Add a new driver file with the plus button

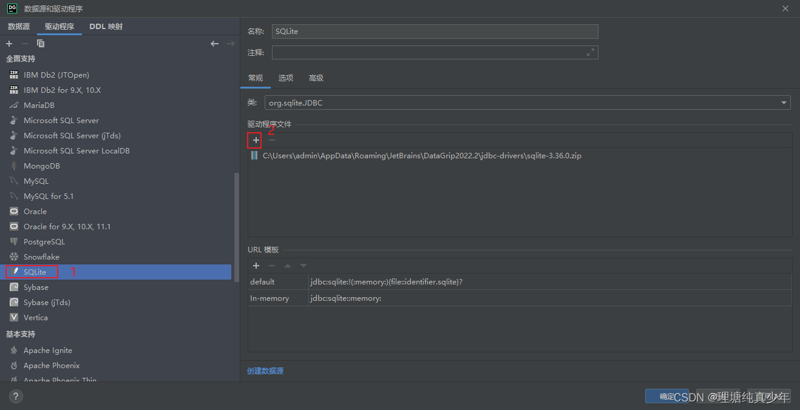(255, 140)
